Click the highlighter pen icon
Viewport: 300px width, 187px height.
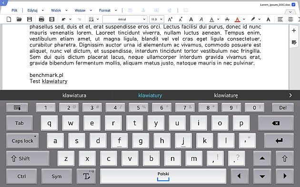click(253, 19)
